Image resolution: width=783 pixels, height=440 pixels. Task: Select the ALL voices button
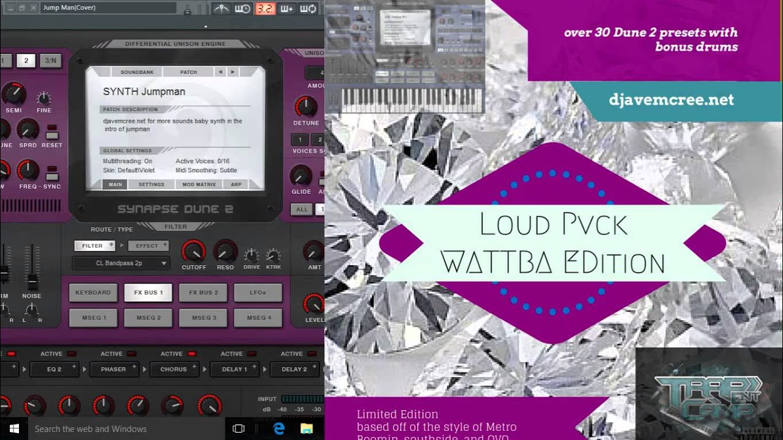coord(302,209)
